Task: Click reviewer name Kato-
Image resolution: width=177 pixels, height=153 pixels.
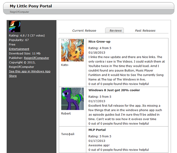Action: (65, 65)
